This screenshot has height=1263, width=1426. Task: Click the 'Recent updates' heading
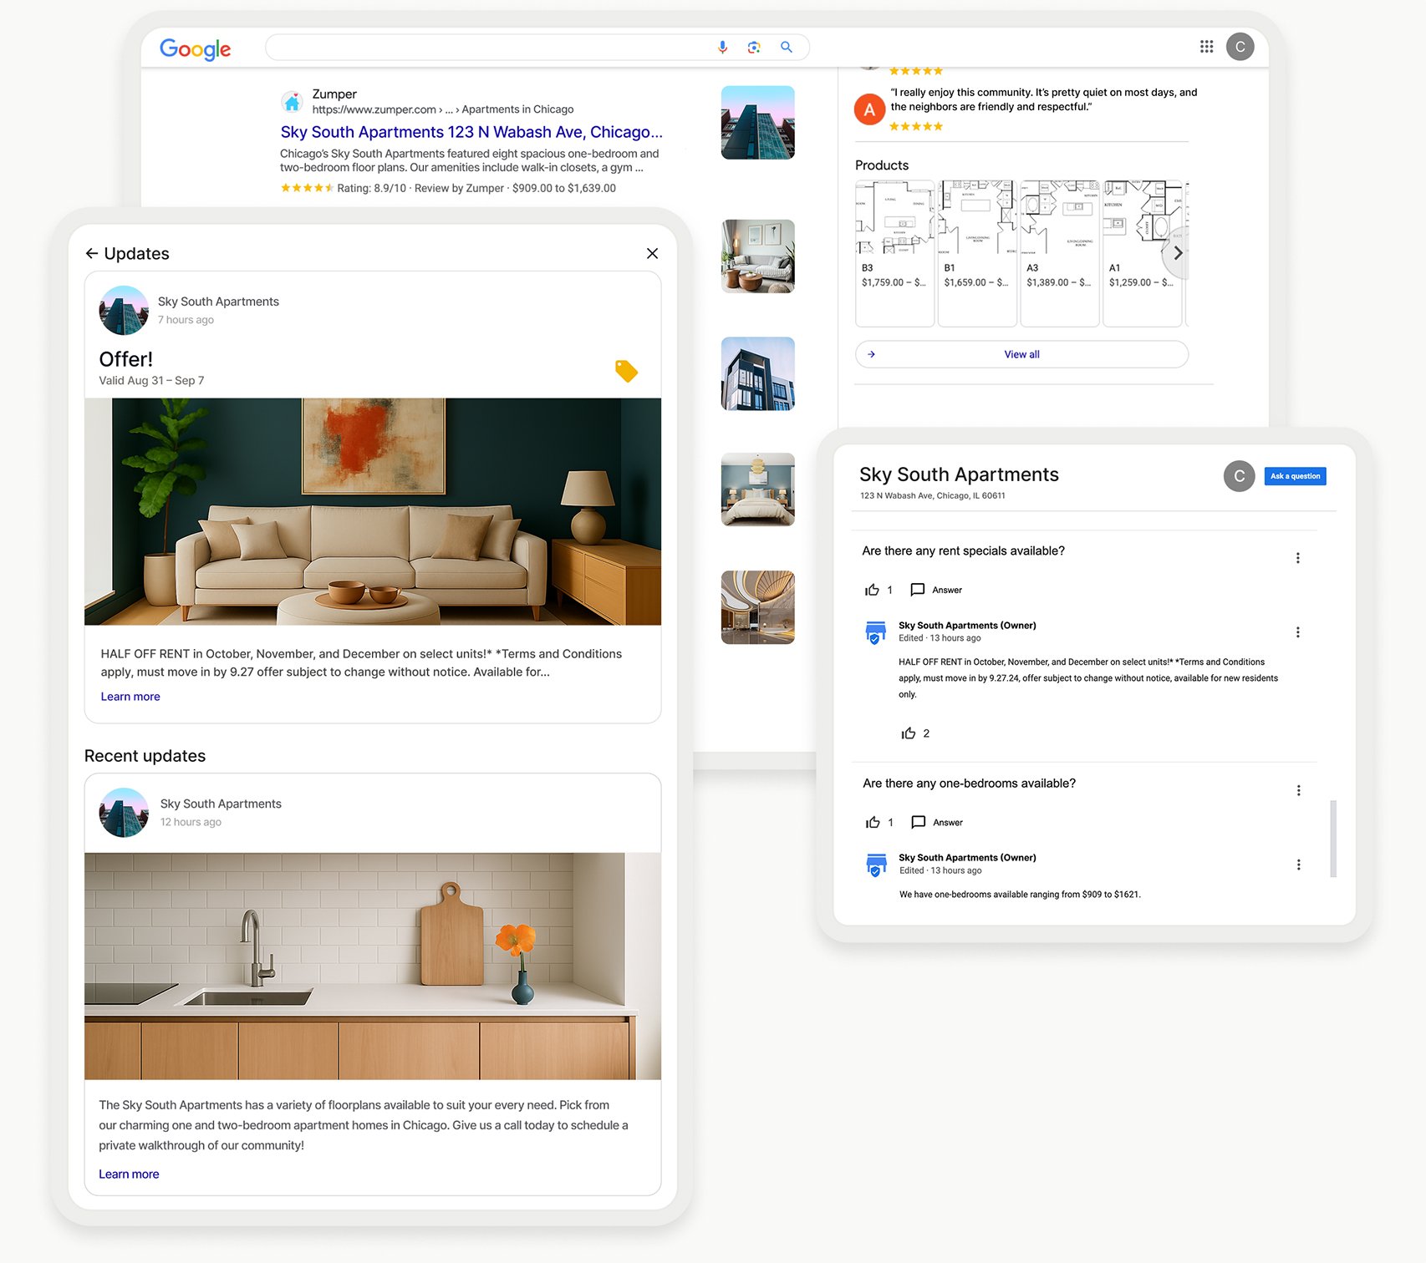(x=145, y=756)
